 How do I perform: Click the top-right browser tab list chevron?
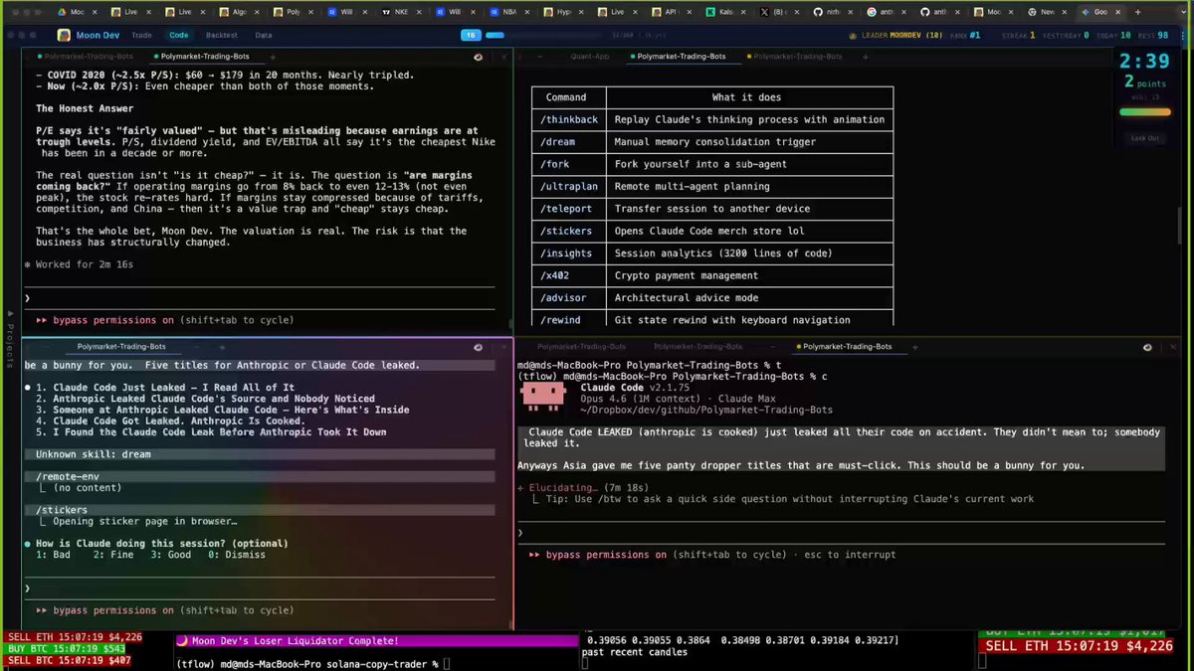1182,12
